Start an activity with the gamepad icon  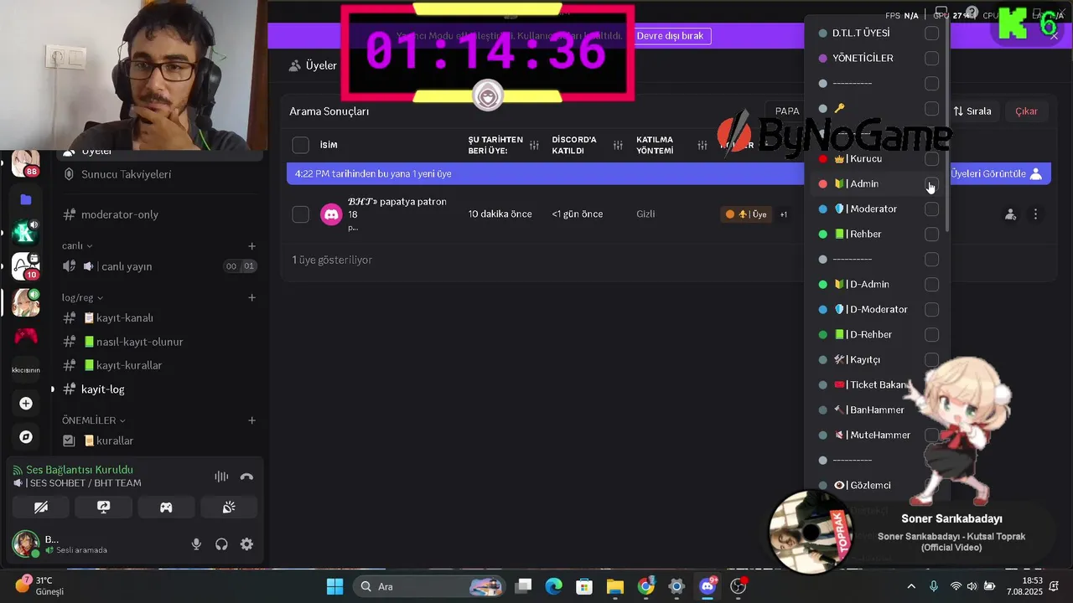coord(166,508)
